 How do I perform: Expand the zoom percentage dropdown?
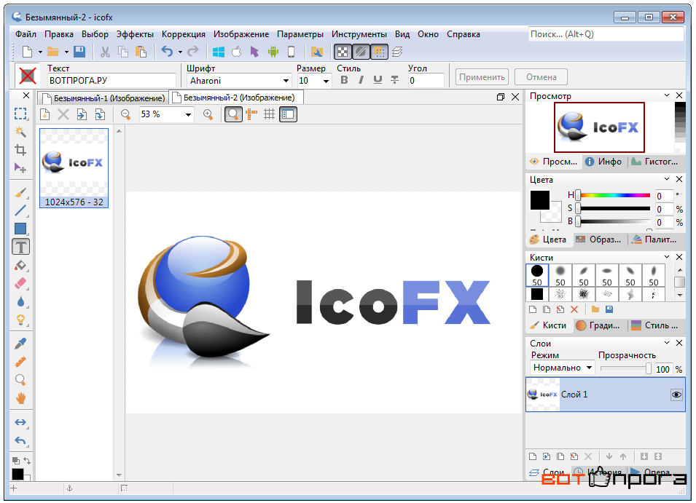[189, 115]
